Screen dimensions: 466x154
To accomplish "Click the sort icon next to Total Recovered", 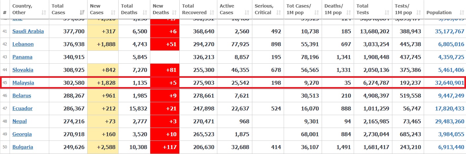I will tap(211, 13).
